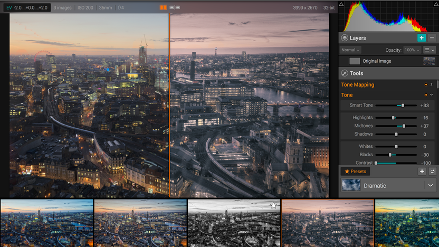Click the 35mm focal length text
439x247 pixels.
click(106, 7)
